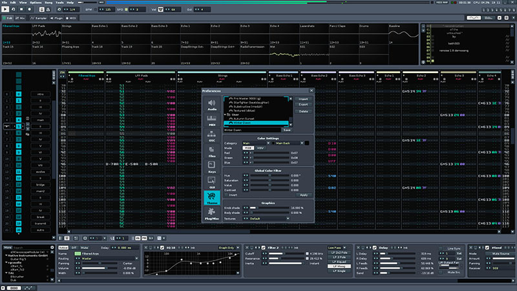Click the Delete theme button
Image resolution: width=517 pixels, height=291 pixels.
pyautogui.click(x=303, y=111)
